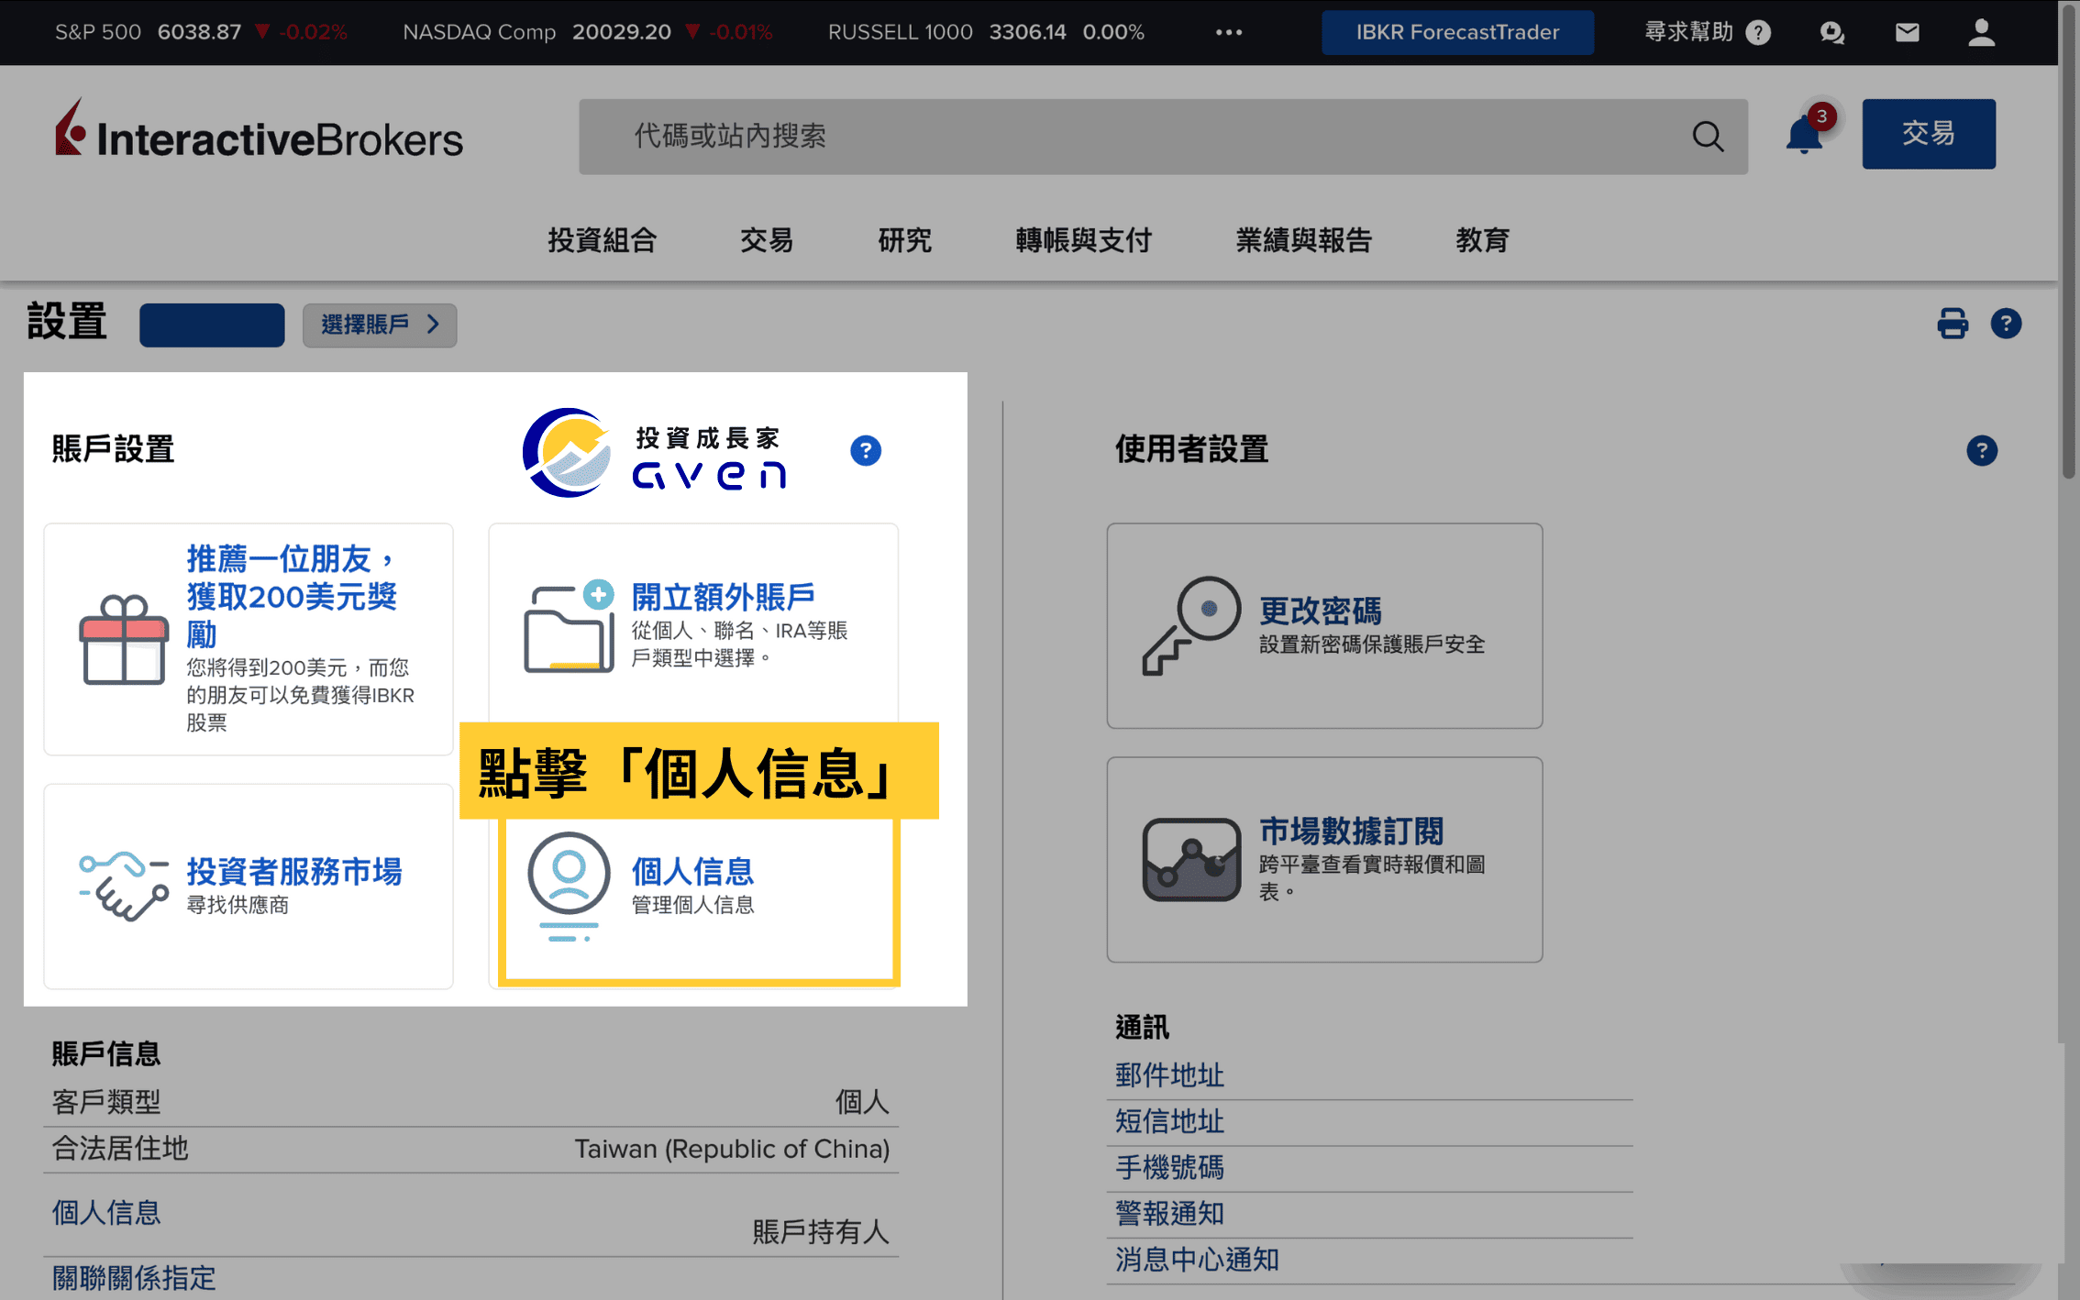
Task: Click 警報通知 link
Action: tap(1169, 1213)
